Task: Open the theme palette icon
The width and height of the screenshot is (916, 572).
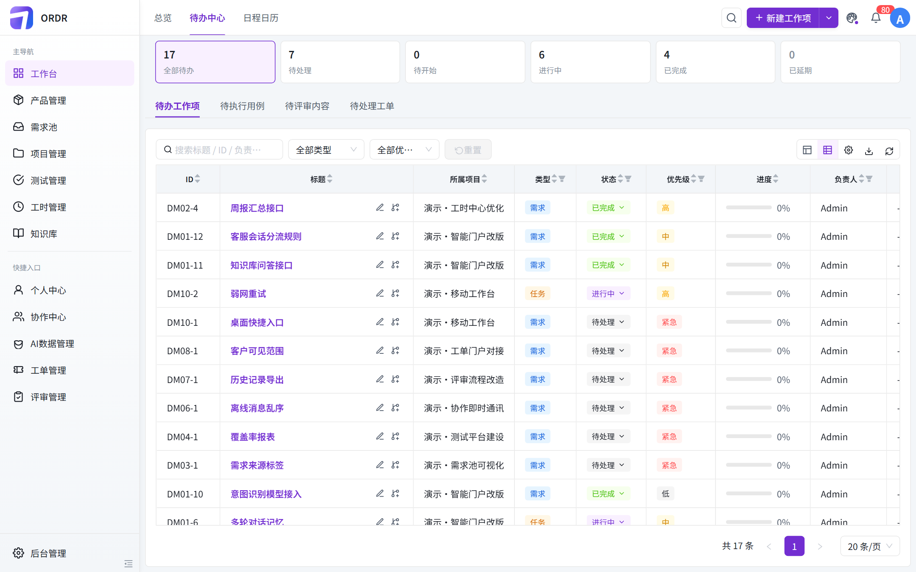Action: [852, 18]
